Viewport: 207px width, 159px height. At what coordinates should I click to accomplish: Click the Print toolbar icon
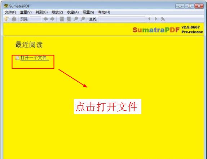click(x=14, y=19)
